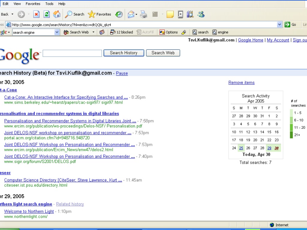Expand the Google toolbar search box dropdown
The height and width of the screenshot is (230, 307).
[57, 32]
